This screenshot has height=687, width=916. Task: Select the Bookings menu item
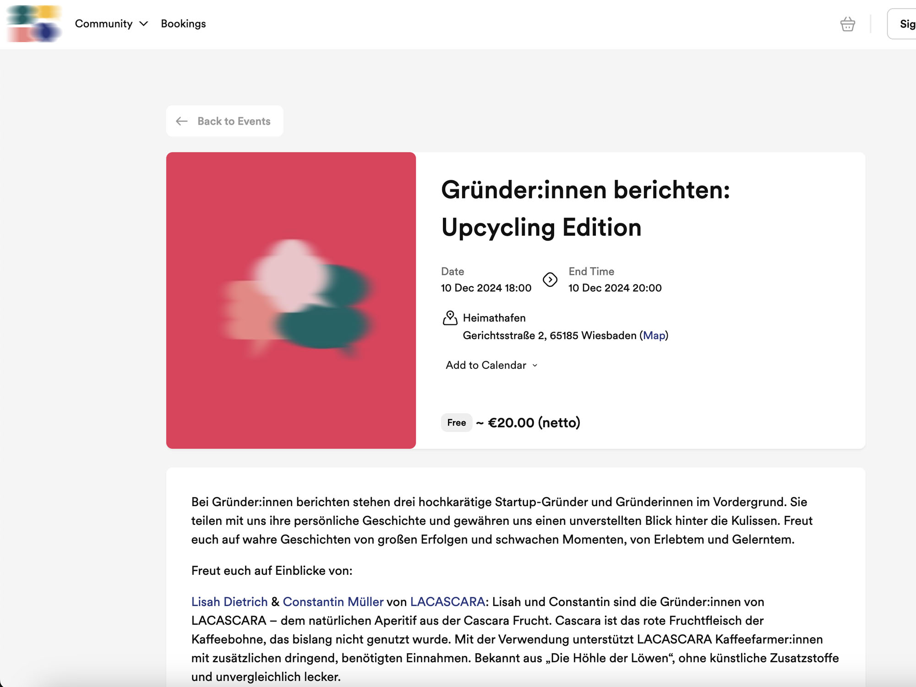(x=182, y=23)
